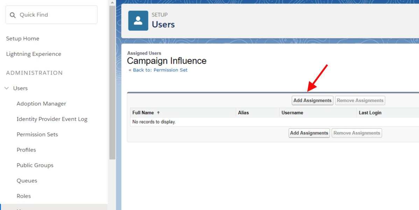The height and width of the screenshot is (210, 419).
Task: Select Roles in the sidebar
Action: click(23, 196)
